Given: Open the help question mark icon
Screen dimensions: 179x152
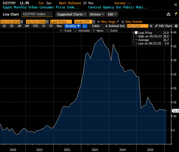Looking at the screenshot, I should (176, 14).
